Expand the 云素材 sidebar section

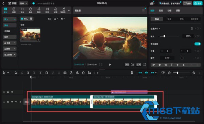(x=10, y=49)
